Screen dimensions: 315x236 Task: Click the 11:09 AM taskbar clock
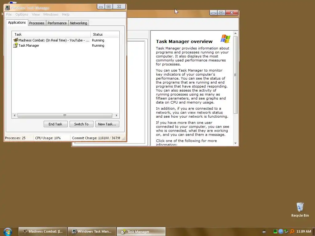pos(304,231)
